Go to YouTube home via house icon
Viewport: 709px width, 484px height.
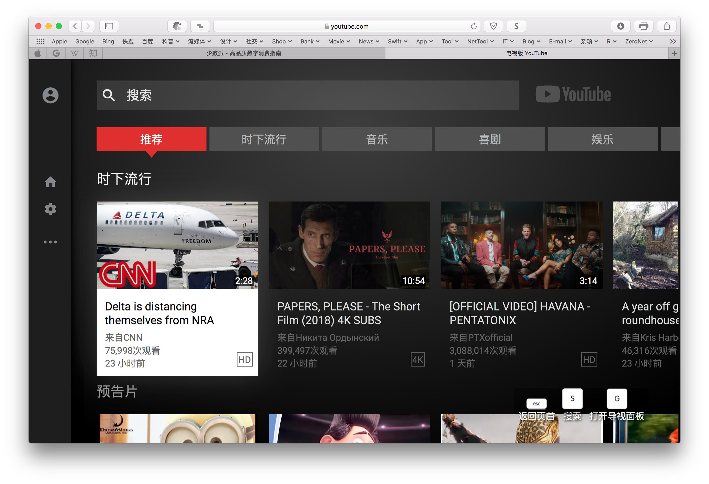click(x=50, y=182)
